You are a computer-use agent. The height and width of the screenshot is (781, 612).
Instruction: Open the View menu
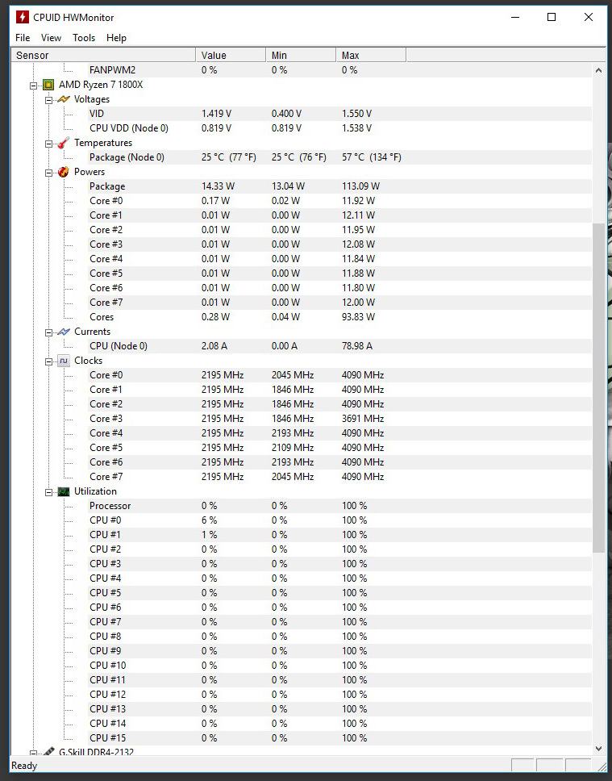51,38
